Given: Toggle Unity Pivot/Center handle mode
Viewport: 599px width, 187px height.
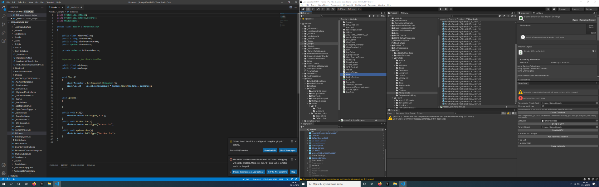Looking at the screenshot, I should pos(342,9).
